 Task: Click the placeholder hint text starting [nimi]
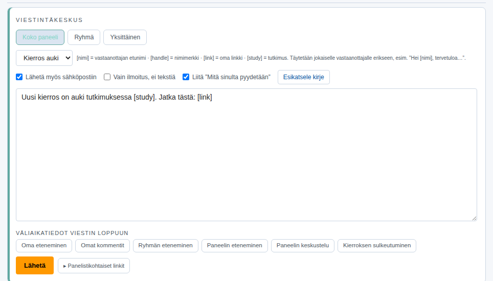click(271, 58)
